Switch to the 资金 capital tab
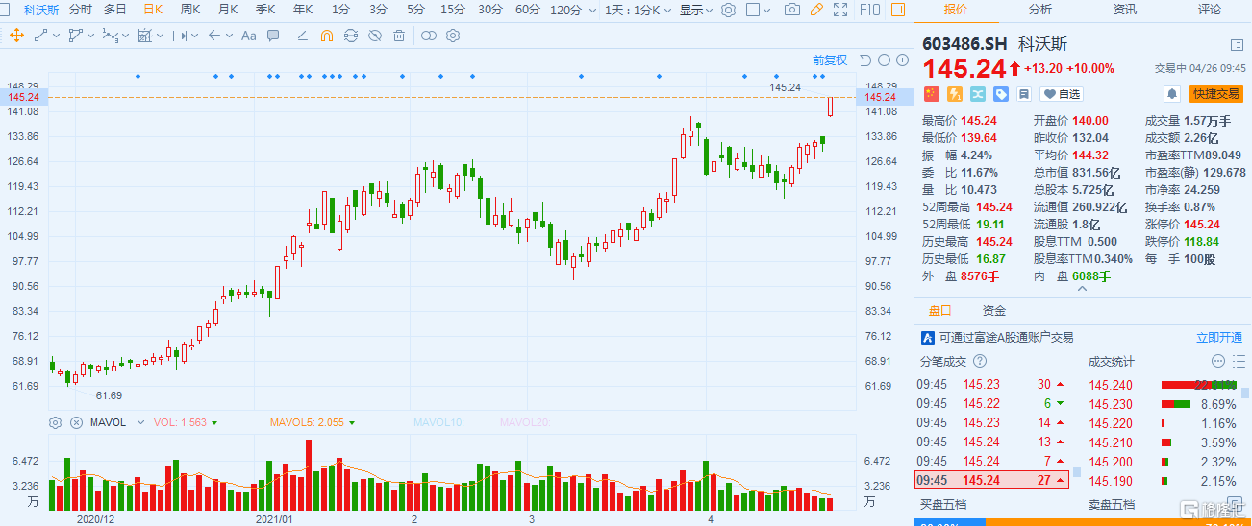Image resolution: width=1252 pixels, height=526 pixels. click(x=994, y=311)
